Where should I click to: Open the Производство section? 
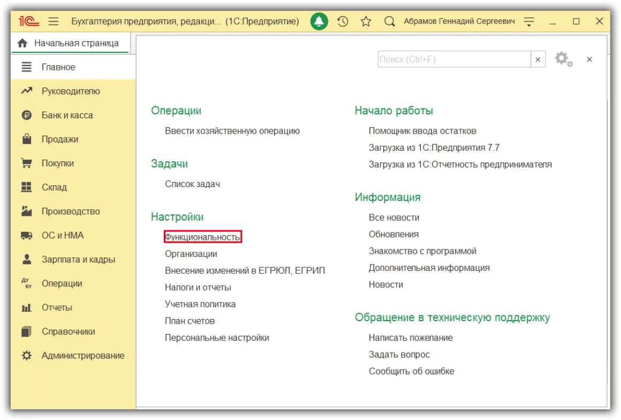[73, 212]
